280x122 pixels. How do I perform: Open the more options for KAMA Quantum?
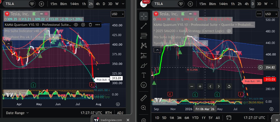98,25
